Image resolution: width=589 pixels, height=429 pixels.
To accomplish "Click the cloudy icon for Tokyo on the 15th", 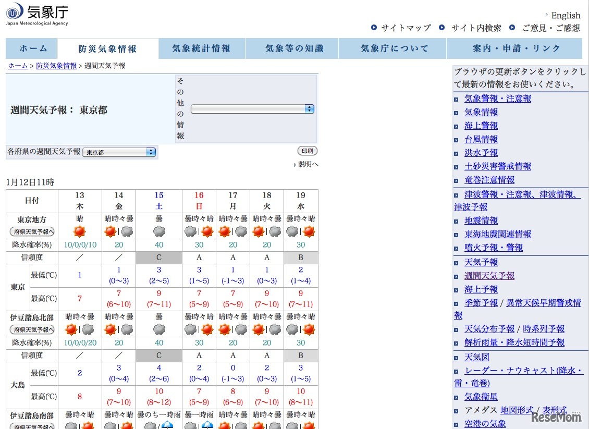I will (x=159, y=231).
